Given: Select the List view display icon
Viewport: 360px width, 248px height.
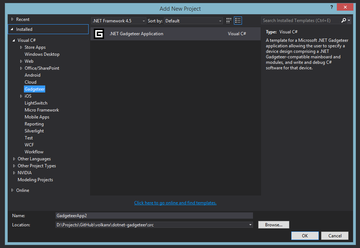Looking at the screenshot, I should tap(238, 21).
